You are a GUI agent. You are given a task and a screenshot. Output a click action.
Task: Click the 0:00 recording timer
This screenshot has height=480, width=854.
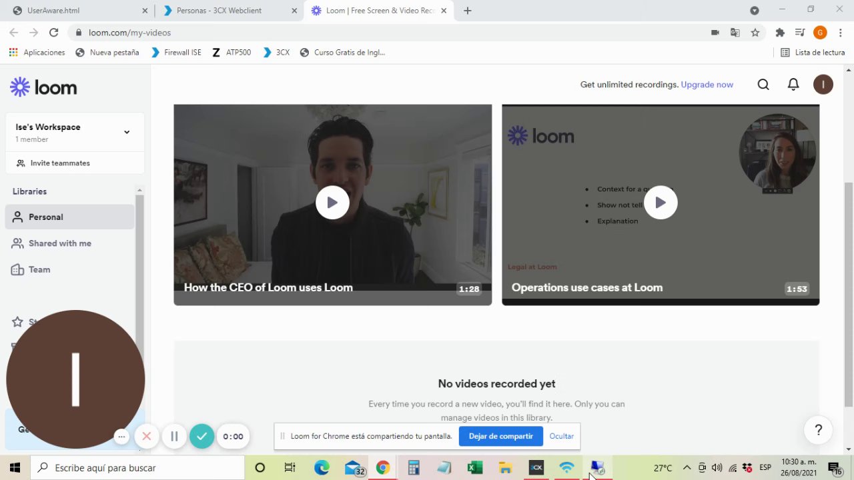[233, 437]
